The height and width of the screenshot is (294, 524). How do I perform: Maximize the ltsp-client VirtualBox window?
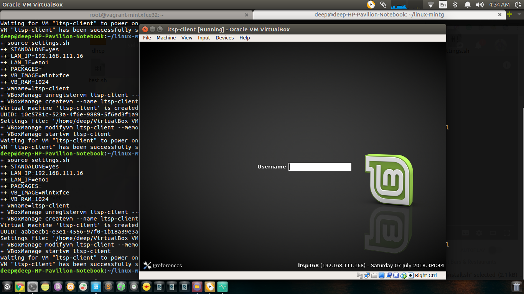(x=159, y=29)
